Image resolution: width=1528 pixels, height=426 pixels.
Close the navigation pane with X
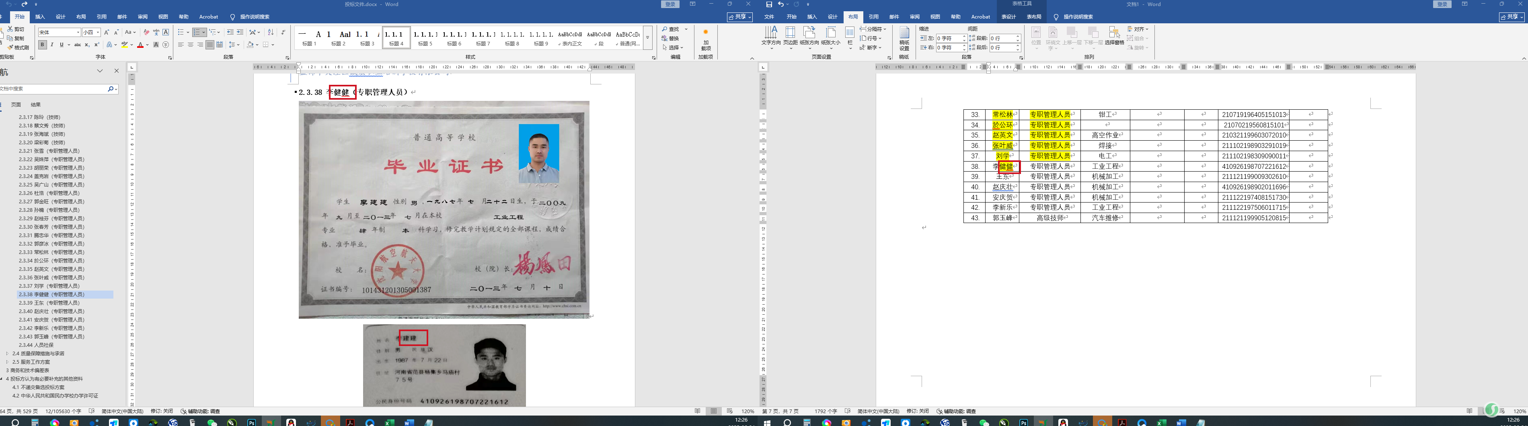(x=116, y=71)
